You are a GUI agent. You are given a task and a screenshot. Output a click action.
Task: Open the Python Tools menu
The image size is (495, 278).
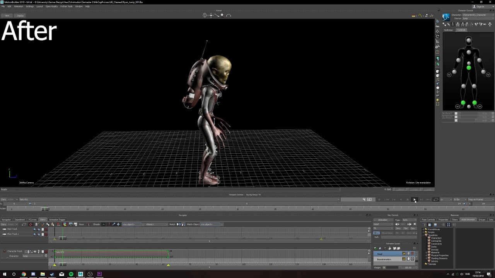point(67,7)
